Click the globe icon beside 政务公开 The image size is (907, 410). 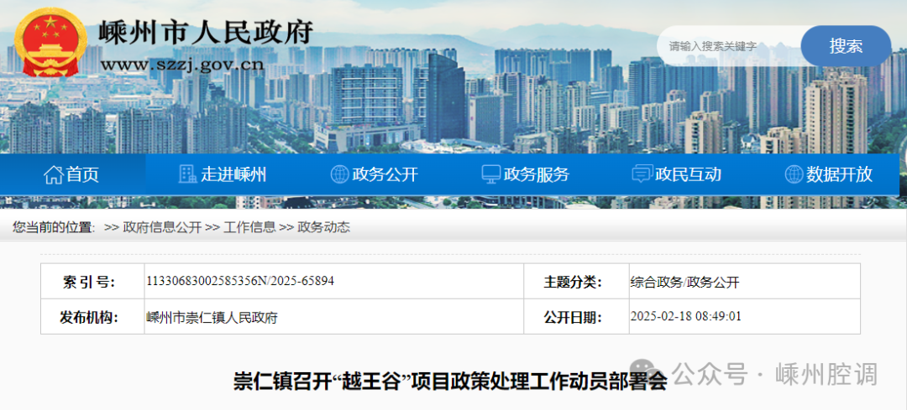point(339,174)
